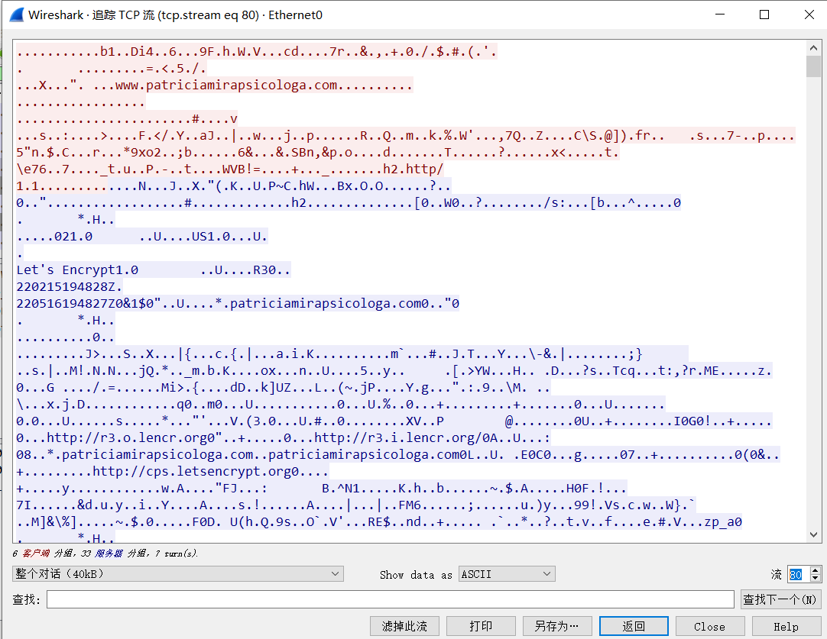Click the Close button at bottom
Screen dimensions: 827x639
click(x=709, y=626)
